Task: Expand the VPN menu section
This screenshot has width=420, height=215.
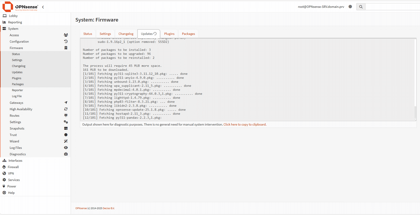Action: click(35, 173)
